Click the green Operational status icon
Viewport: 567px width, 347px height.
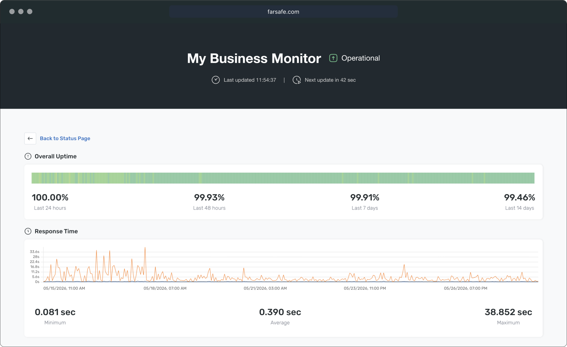[333, 58]
